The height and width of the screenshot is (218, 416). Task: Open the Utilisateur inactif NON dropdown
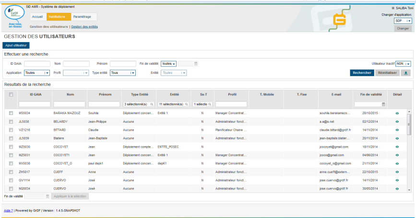pyautogui.click(x=403, y=64)
